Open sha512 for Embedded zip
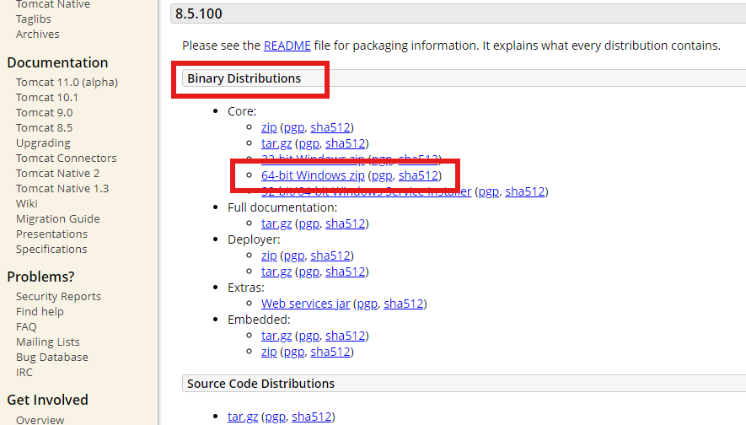Viewport: 746px width, 425px height. pos(330,352)
